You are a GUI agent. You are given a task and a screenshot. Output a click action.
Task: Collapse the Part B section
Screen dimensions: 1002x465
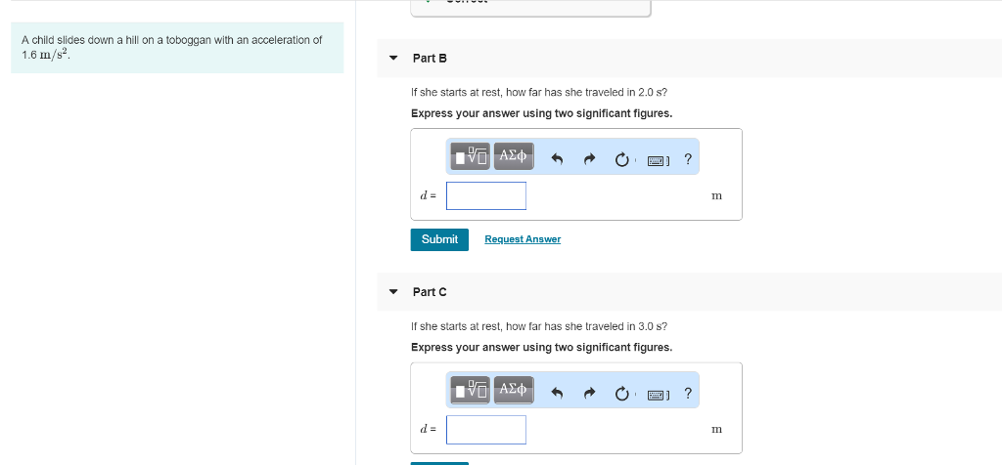pos(393,59)
